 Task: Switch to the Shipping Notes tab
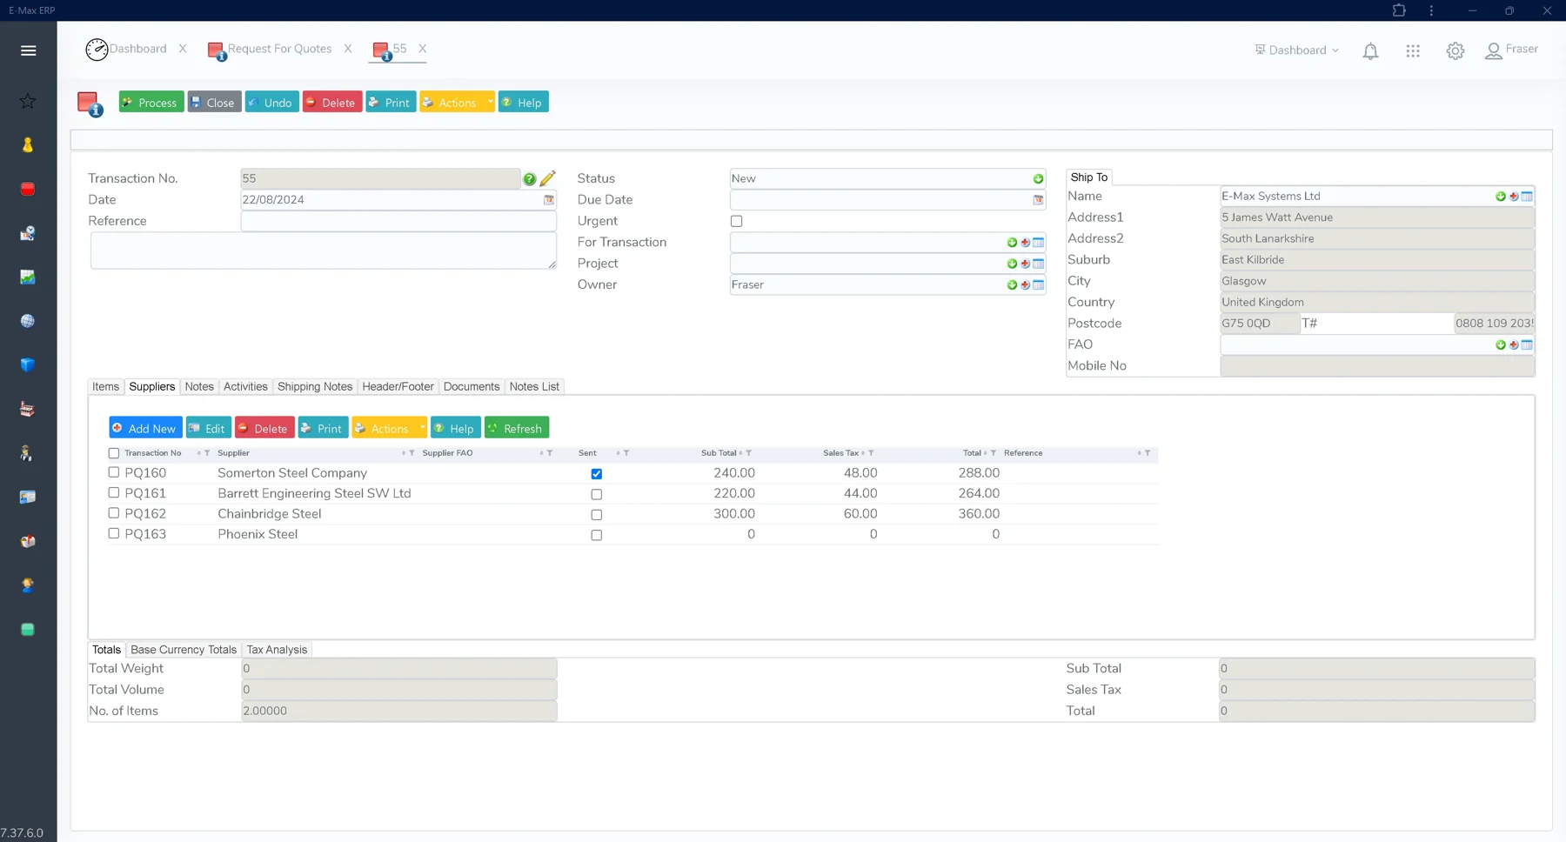[x=315, y=386]
